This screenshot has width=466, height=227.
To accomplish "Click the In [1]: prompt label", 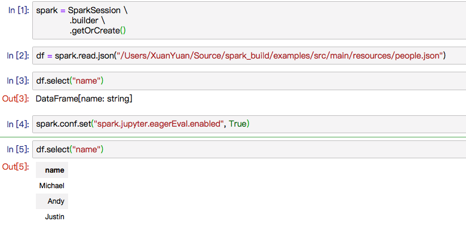I will click(19, 10).
